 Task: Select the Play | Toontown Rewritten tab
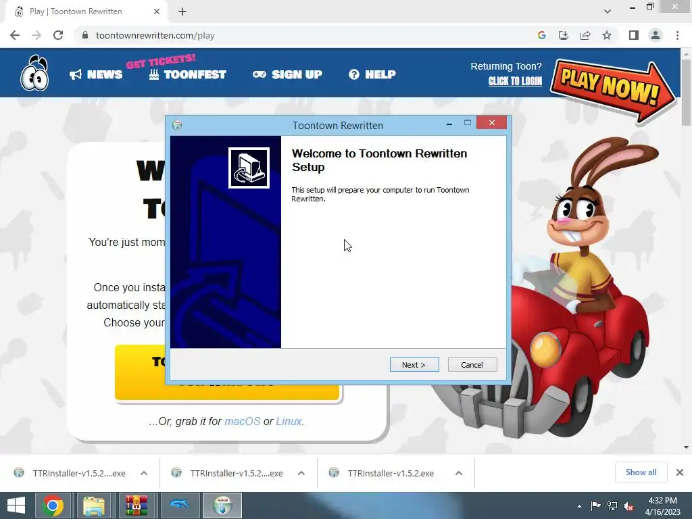pos(86,12)
